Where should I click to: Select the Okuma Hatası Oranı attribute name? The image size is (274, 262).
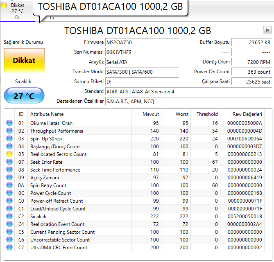click(x=52, y=123)
